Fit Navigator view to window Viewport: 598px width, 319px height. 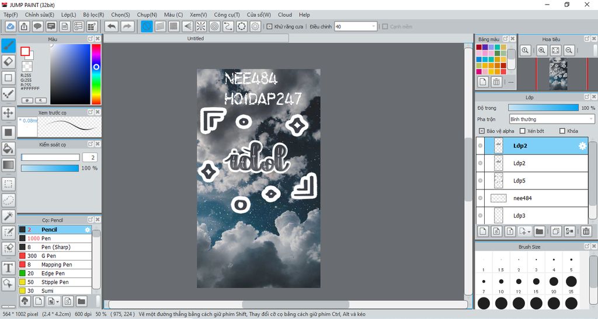coord(555,50)
